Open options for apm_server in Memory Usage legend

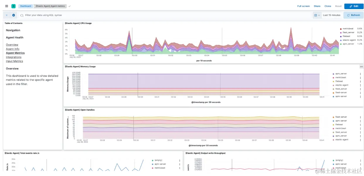tap(360, 74)
